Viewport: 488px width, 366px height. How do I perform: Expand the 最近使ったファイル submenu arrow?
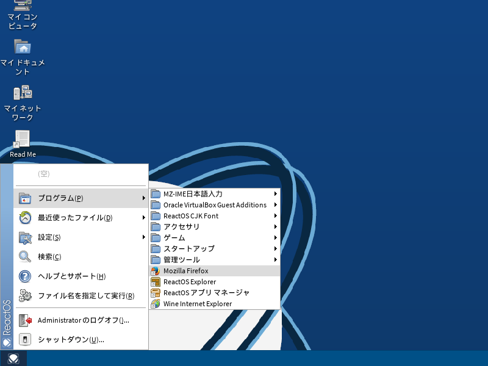[143, 218]
